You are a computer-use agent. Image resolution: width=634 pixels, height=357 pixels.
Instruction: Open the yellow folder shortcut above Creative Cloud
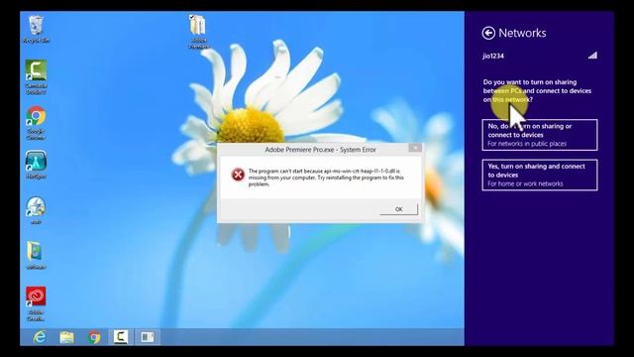(36, 256)
